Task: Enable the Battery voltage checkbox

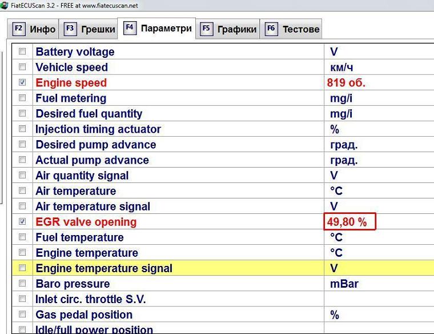Action: point(22,51)
